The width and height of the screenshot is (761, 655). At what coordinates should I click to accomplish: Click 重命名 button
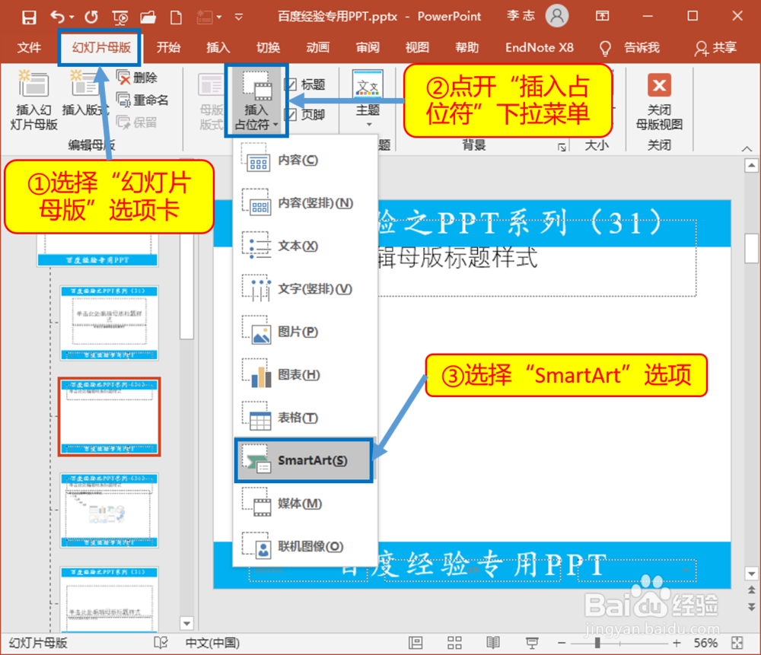[x=143, y=100]
